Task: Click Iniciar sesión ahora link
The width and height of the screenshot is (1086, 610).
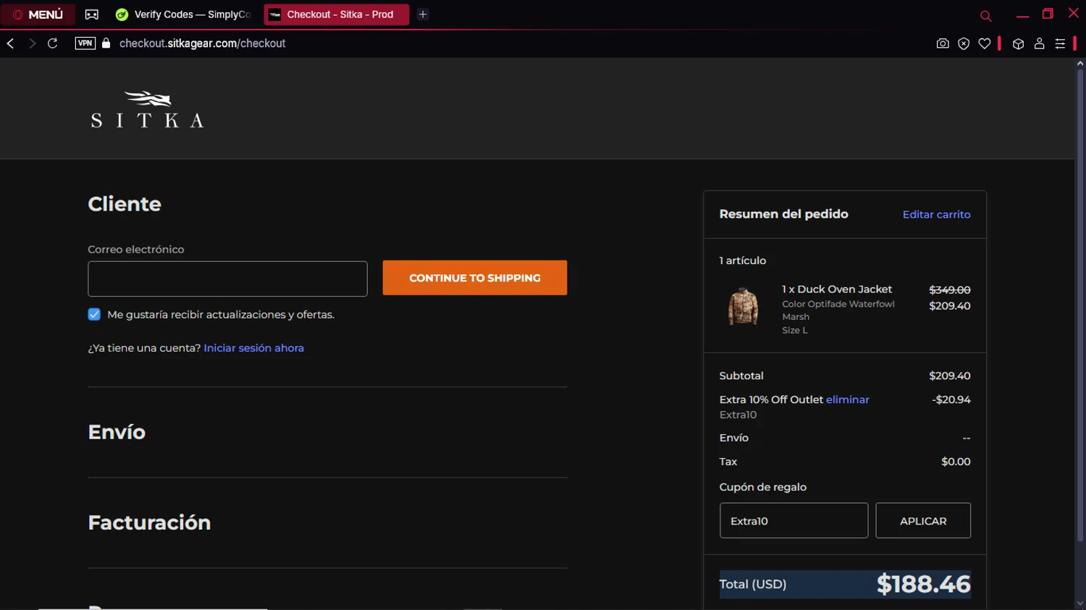Action: [x=253, y=348]
